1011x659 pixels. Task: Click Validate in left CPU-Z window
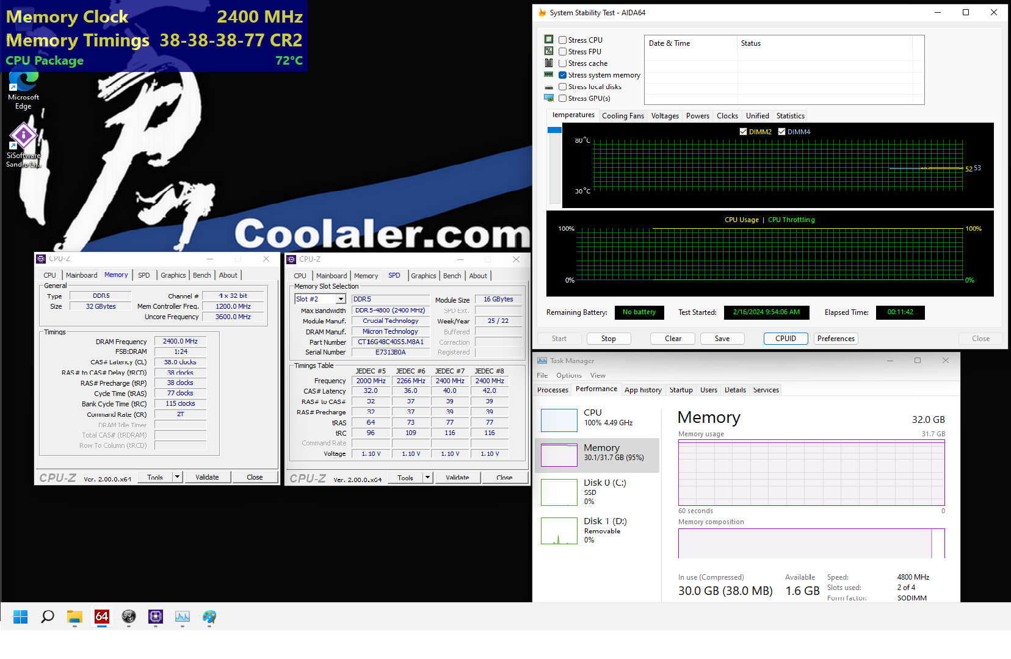(x=207, y=477)
